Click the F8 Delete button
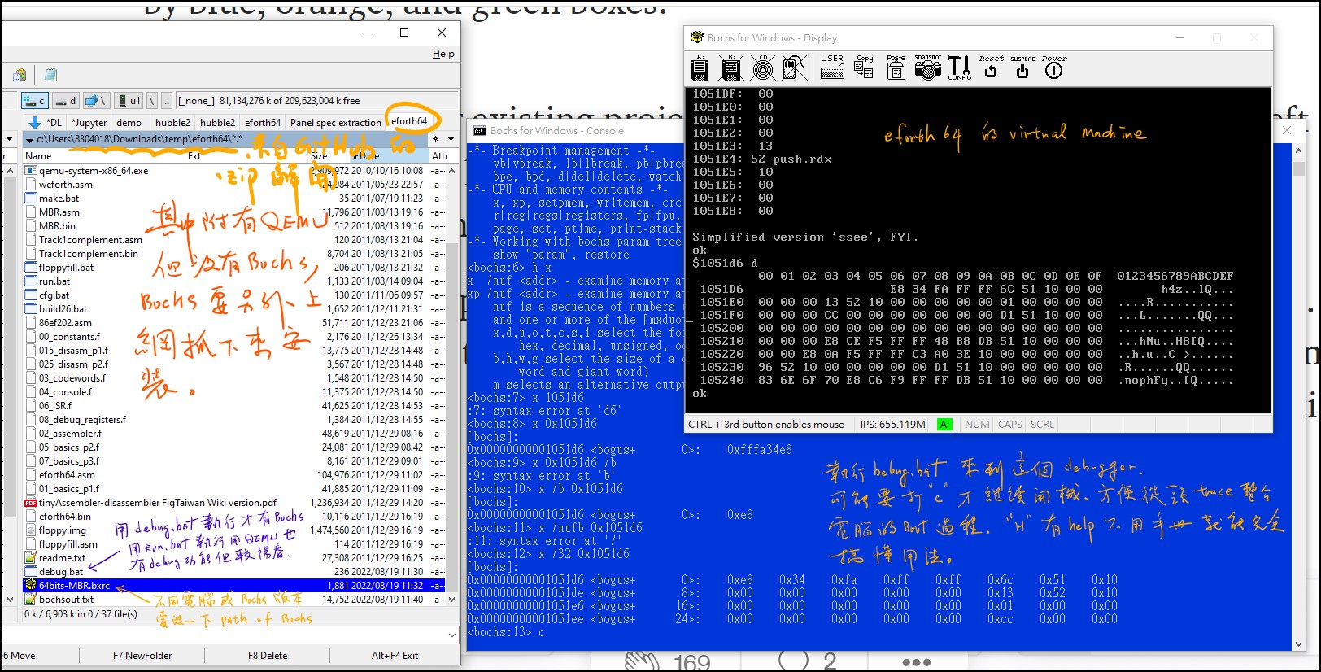The height and width of the screenshot is (672, 1321). point(268,656)
